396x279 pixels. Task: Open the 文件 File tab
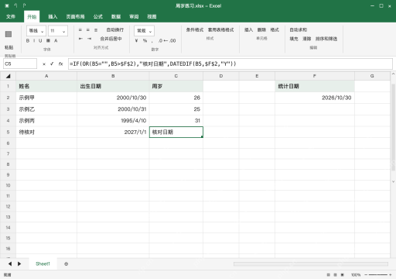(x=11, y=16)
